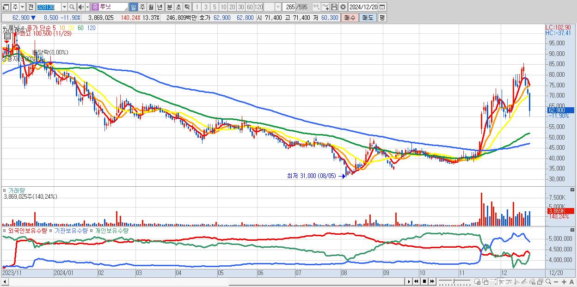This screenshot has width=577, height=287.
Task: Click the panel layout icon at far left
Action: coord(6,7)
